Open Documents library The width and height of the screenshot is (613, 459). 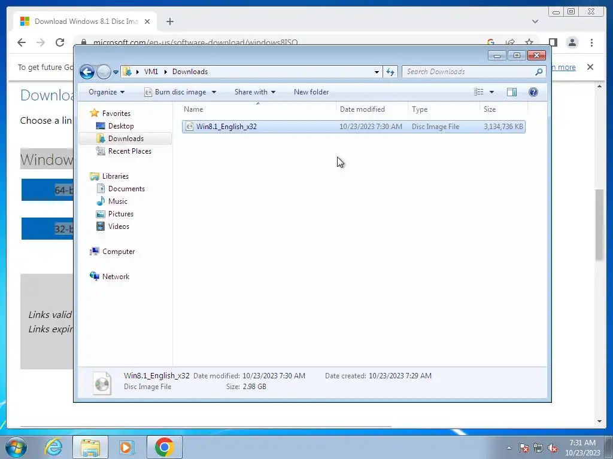126,188
